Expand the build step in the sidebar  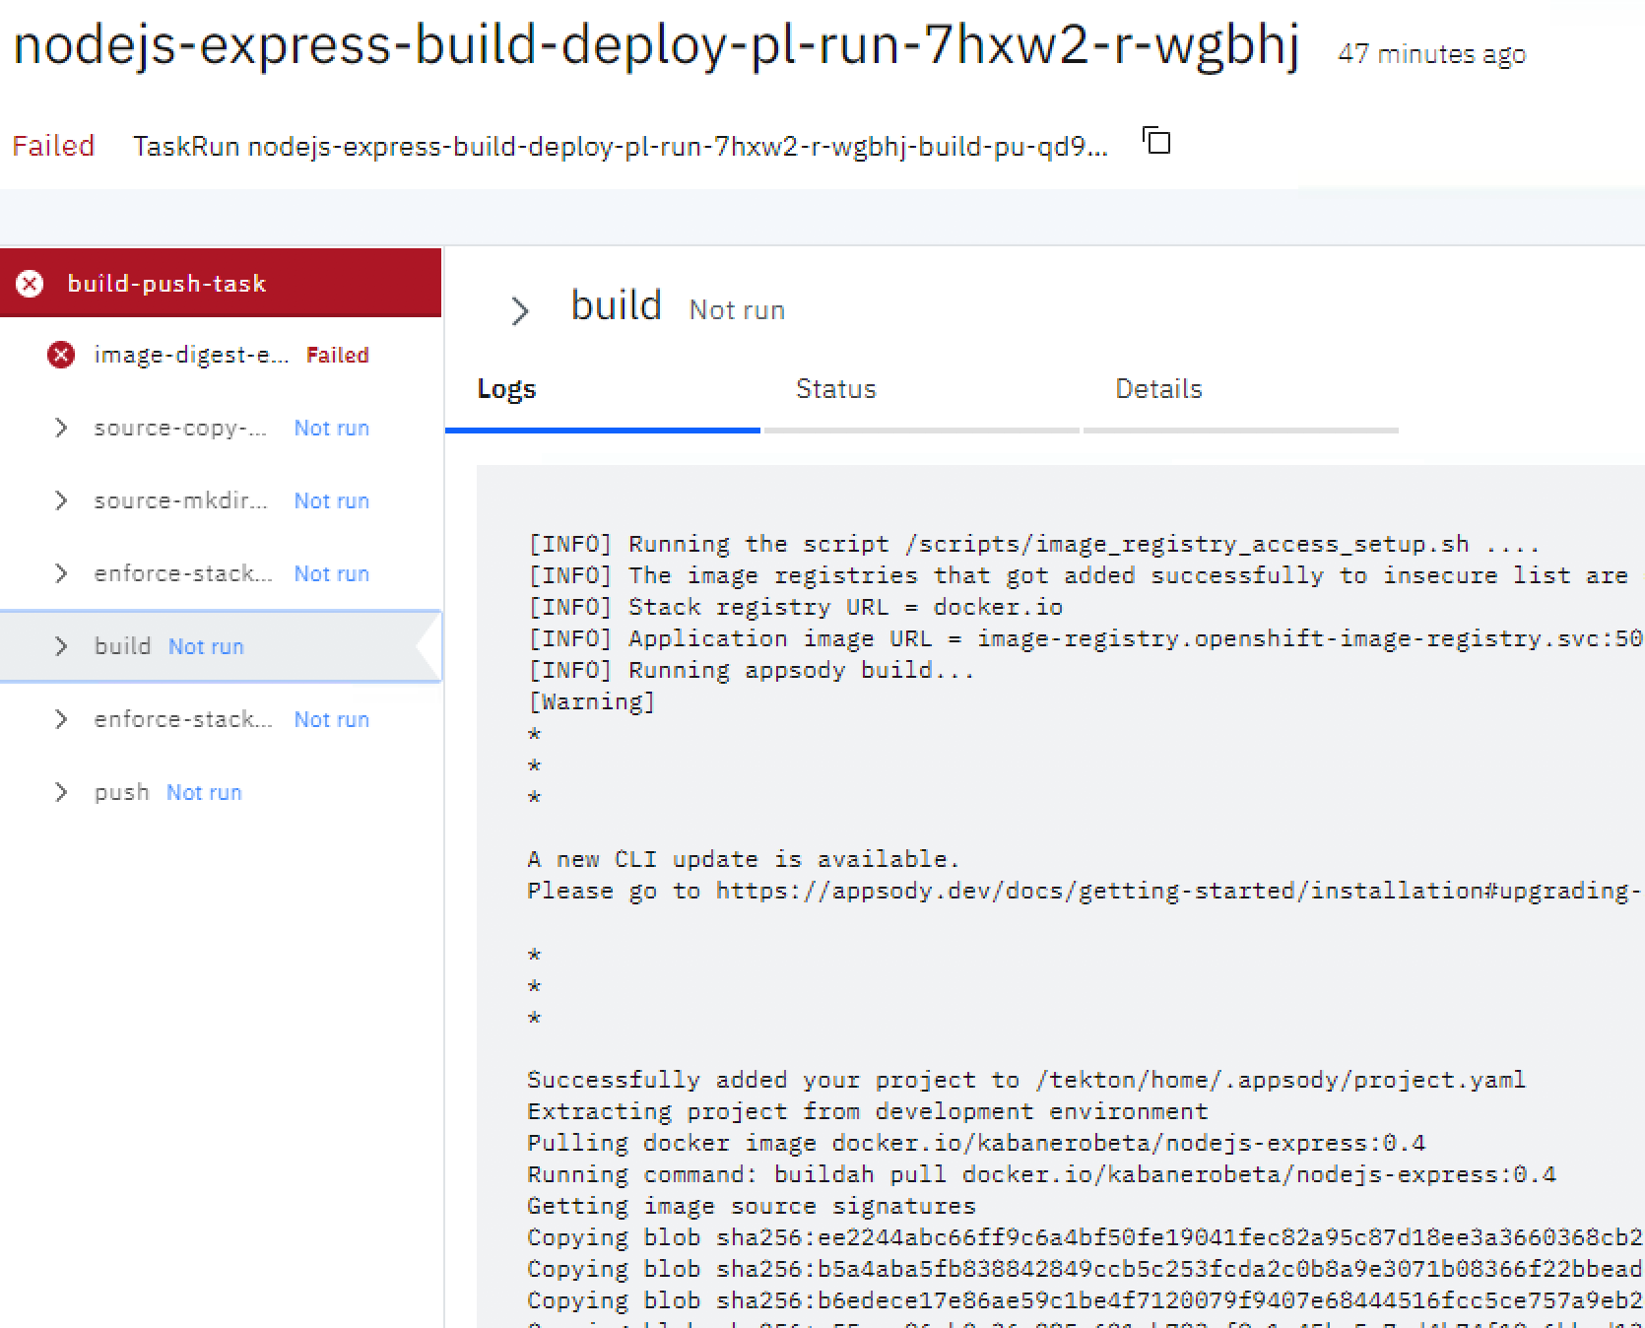pos(61,646)
